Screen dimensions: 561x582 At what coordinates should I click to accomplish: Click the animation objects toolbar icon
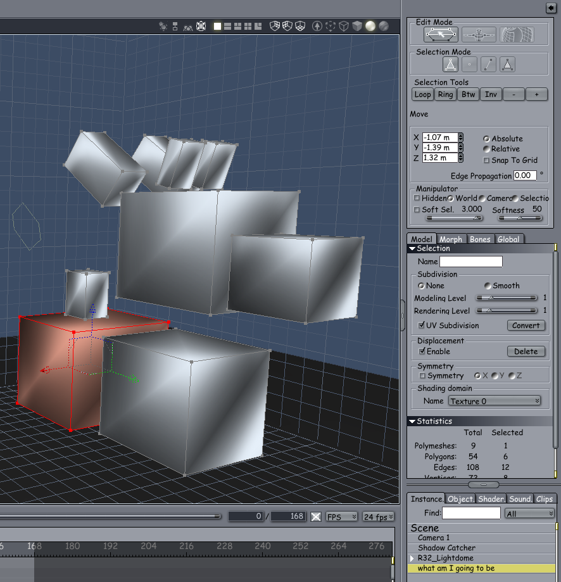click(x=163, y=26)
